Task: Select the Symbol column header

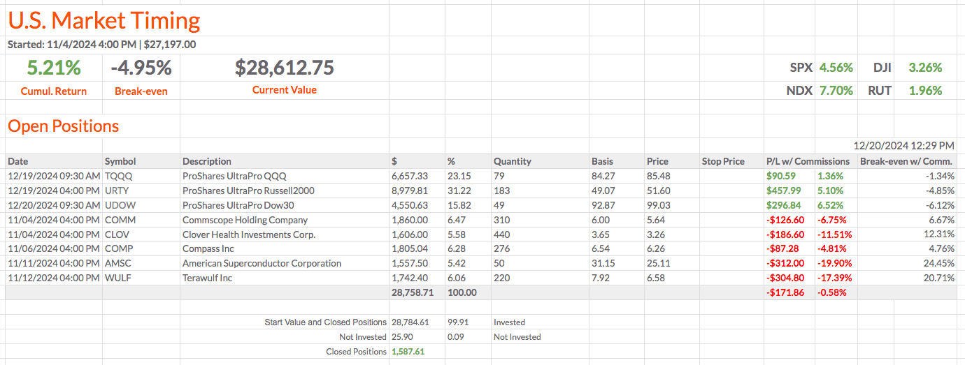Action: pyautogui.click(x=120, y=161)
